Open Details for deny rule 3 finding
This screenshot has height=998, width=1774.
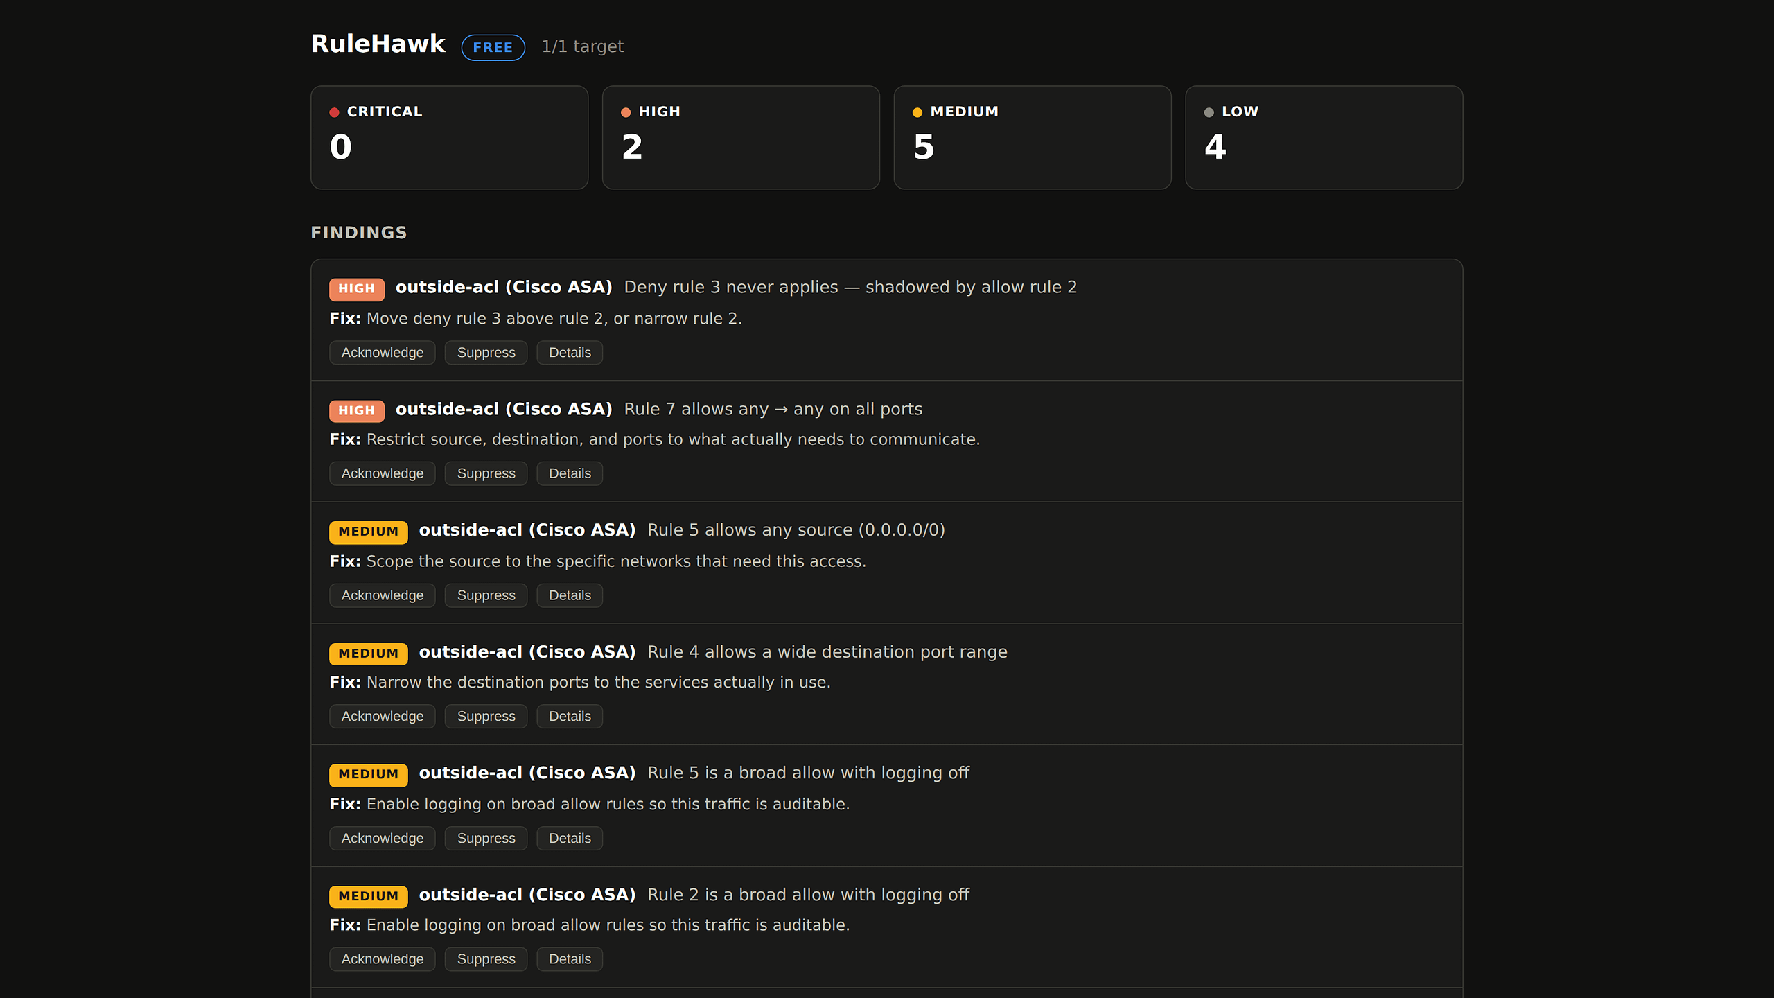(x=570, y=352)
